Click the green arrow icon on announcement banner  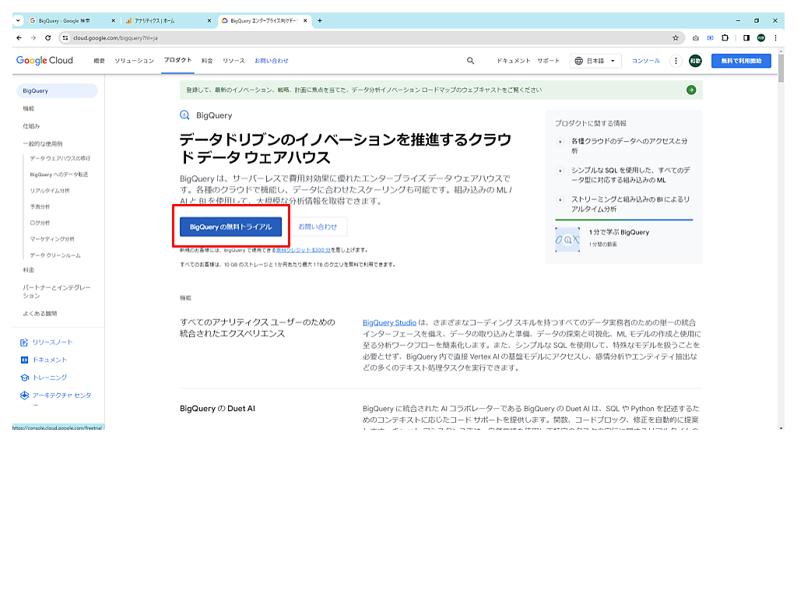pos(690,90)
